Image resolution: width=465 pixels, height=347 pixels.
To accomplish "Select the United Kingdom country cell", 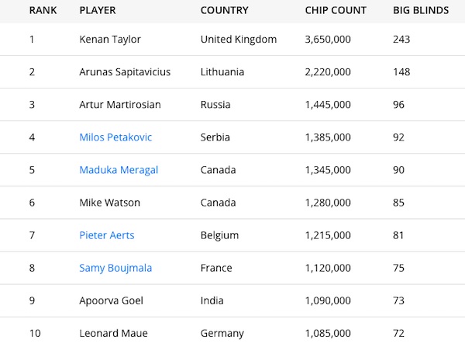I will coord(238,40).
